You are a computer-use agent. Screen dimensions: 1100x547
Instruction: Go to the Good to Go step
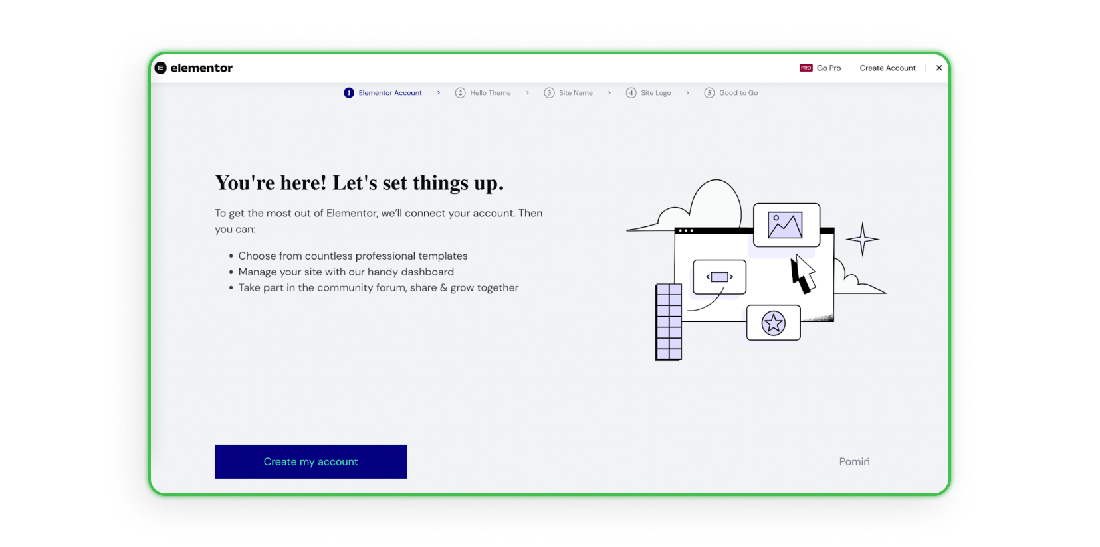[x=731, y=93]
